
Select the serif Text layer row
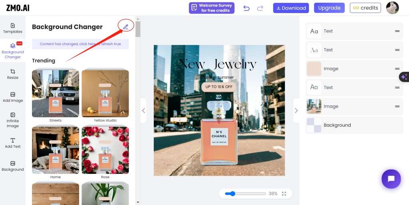tap(354, 50)
